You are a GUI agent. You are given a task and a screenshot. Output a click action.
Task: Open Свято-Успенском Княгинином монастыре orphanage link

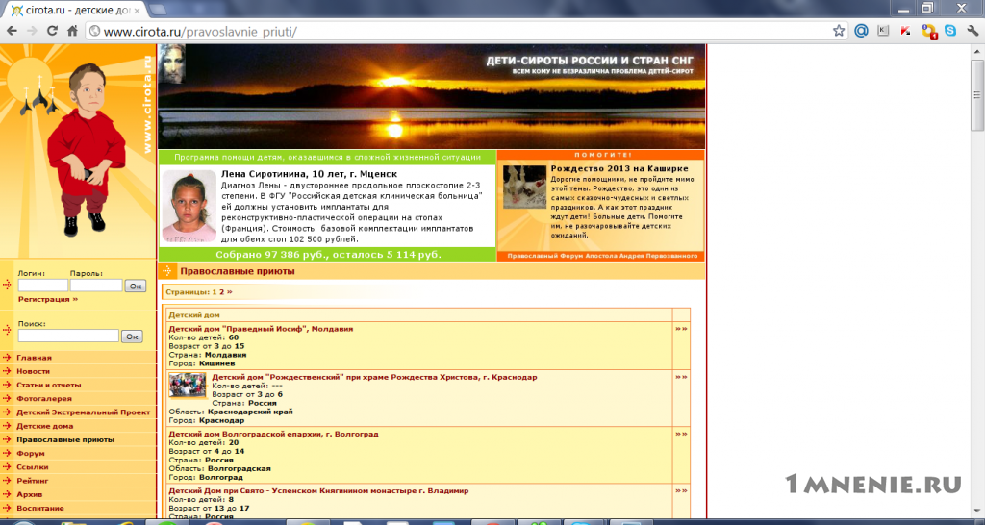pos(318,490)
